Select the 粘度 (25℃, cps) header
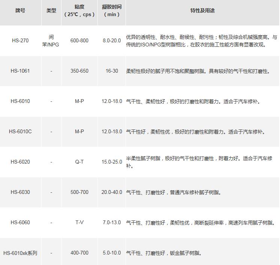Screen dimensions: 280x265 tap(79, 10)
